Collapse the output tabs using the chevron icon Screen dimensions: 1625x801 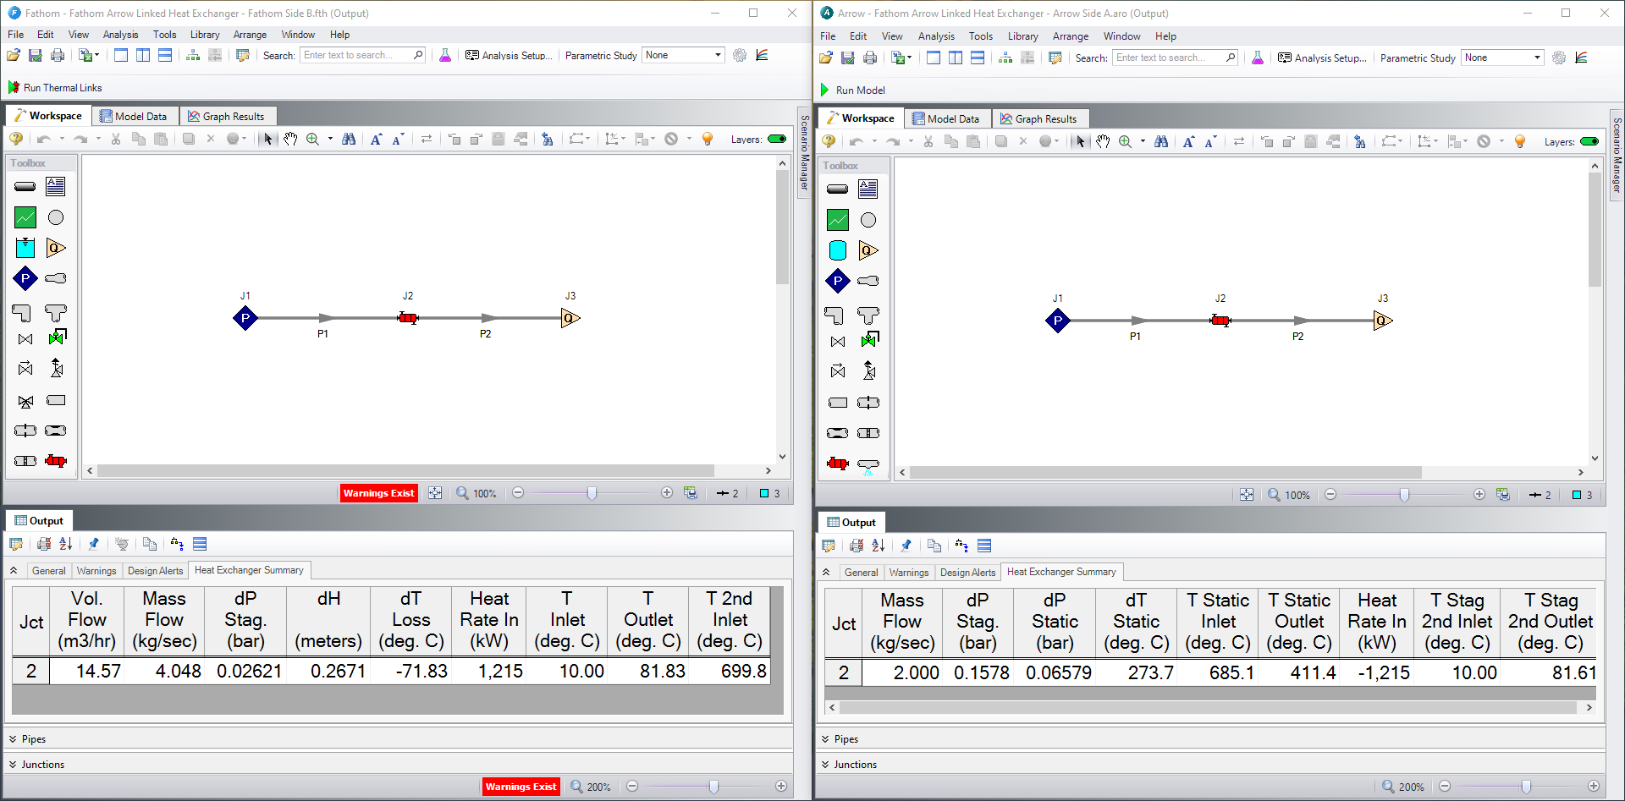14,570
